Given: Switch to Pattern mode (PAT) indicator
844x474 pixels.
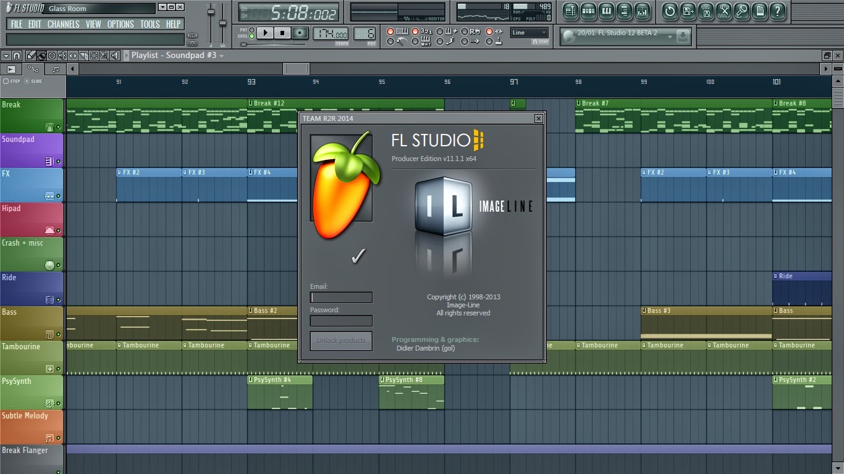Looking at the screenshot, I should click(251, 30).
